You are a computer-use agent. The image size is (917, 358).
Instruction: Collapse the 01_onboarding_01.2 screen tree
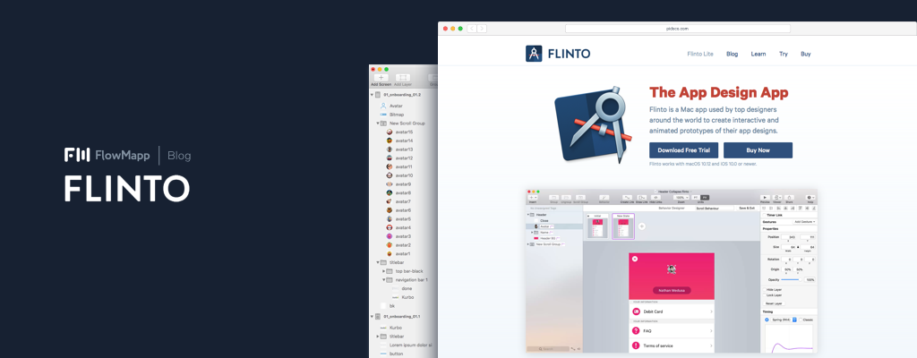(373, 94)
